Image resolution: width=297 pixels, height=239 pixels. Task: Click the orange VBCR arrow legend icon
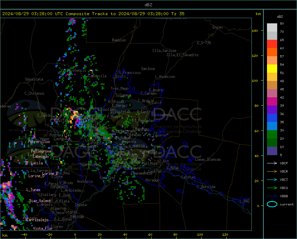pos(272,172)
